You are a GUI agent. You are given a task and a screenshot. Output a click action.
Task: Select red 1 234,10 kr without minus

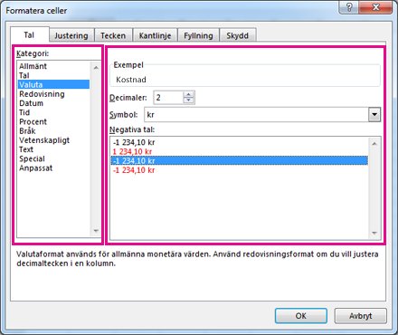point(240,151)
